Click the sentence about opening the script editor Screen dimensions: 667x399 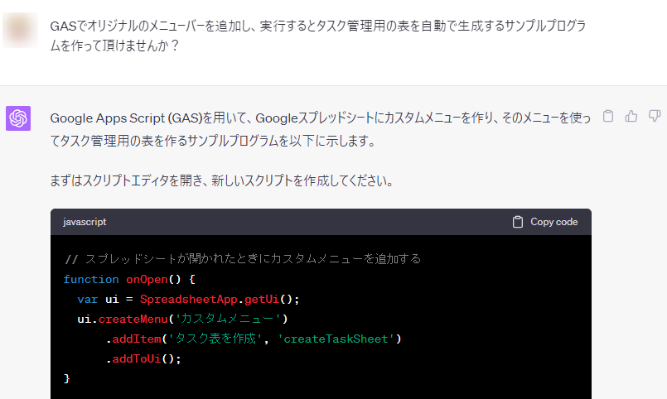233,180
